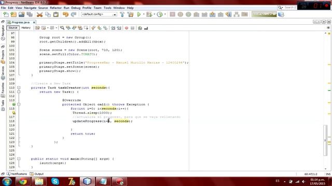The image size is (332, 186).
Task: Click Previous Bookmark editor icon
Action: pos(93,28)
